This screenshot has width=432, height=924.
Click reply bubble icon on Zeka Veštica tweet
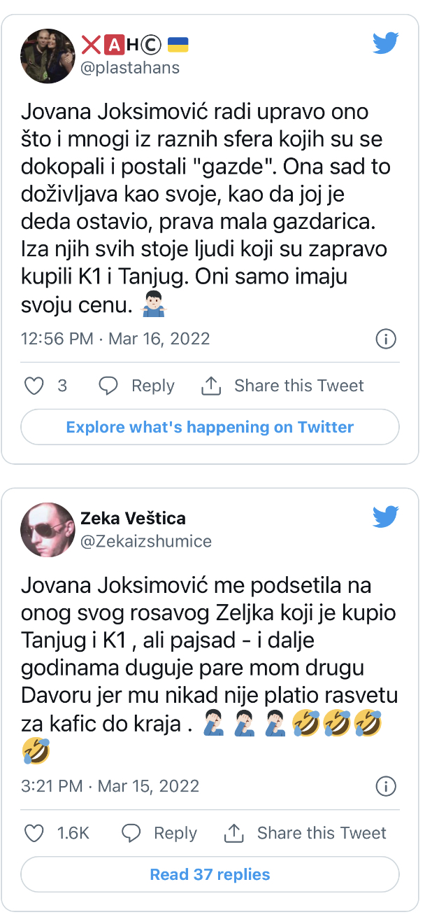[x=131, y=833]
